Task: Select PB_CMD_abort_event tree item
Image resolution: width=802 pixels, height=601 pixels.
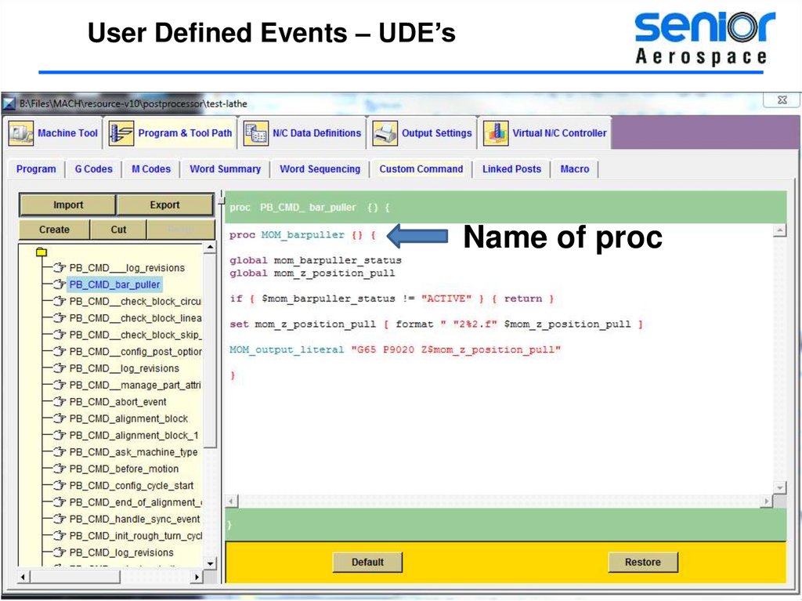Action: (x=117, y=401)
